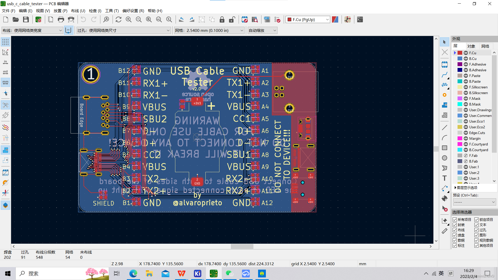Uncheck the 布线 filter checkbox
498x280 pixels.
(x=455, y=230)
